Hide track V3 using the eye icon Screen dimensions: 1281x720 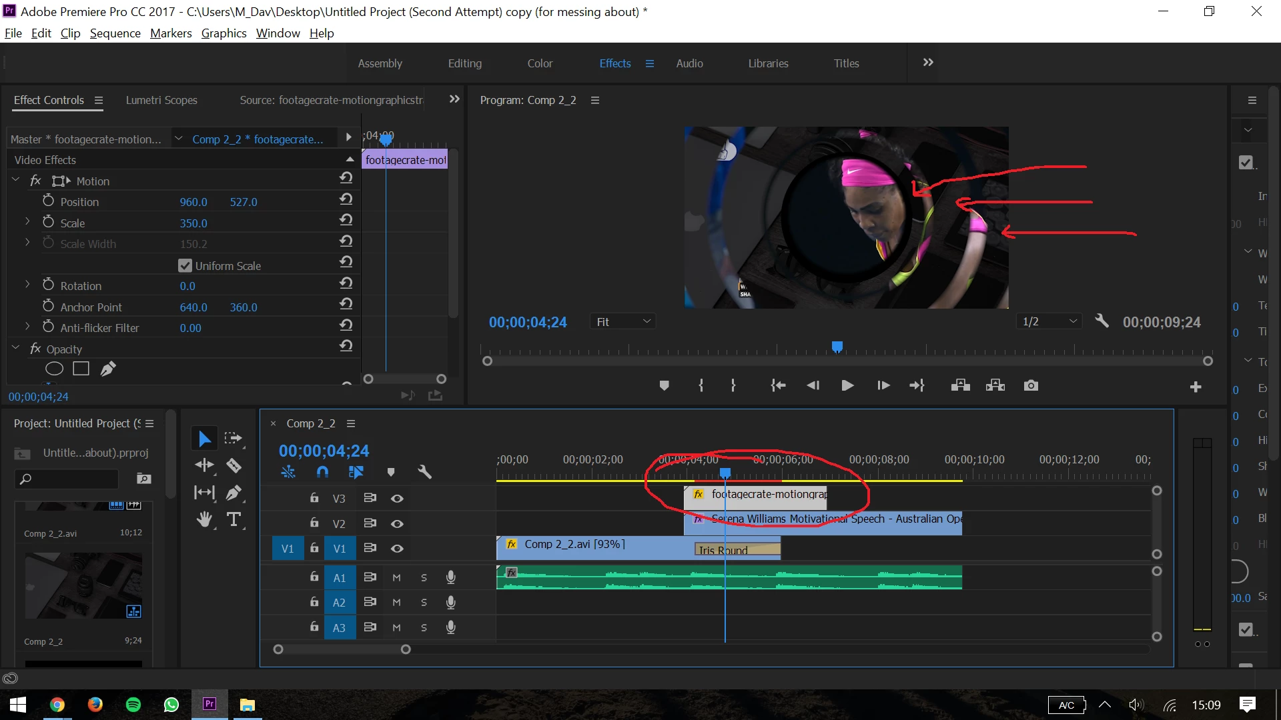(x=397, y=499)
